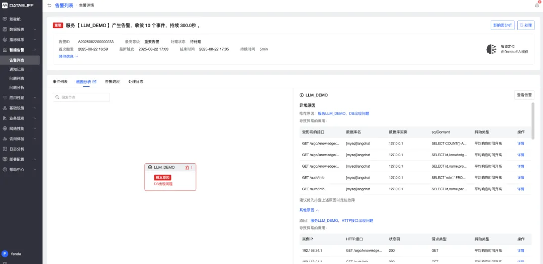Expand the 网络性能 menu chevron
This screenshot has height=264, width=543.
point(36,128)
